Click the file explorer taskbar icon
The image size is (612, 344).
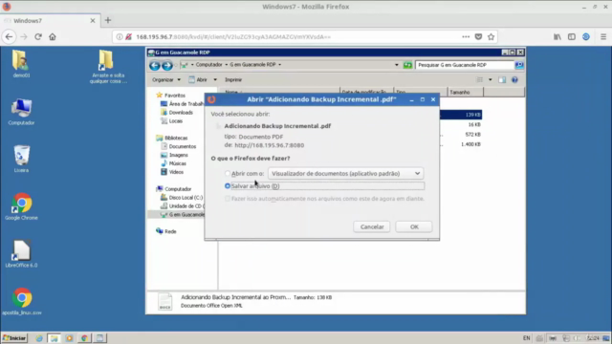pyautogui.click(x=54, y=338)
